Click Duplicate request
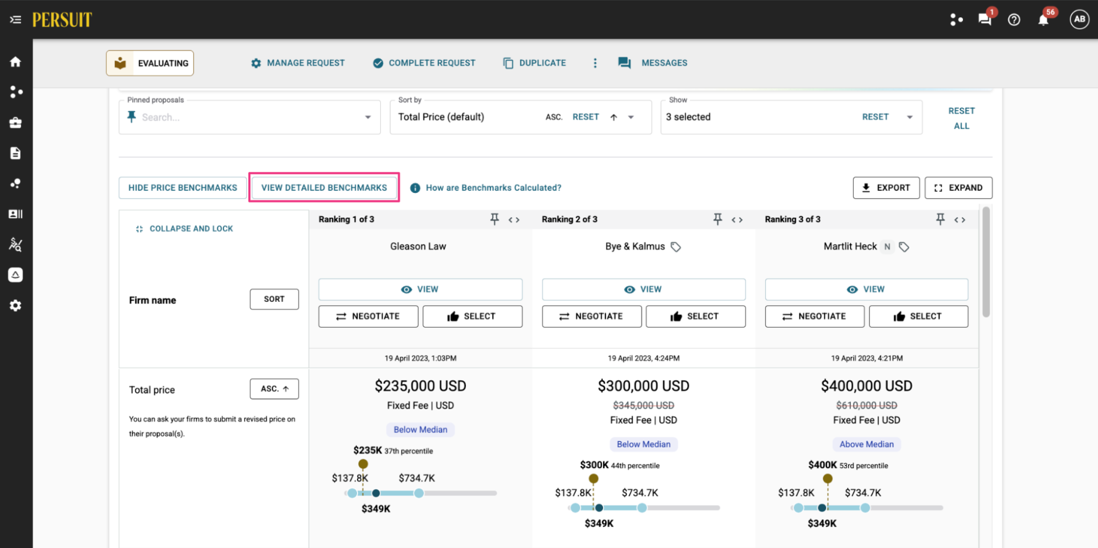Viewport: 1098px width, 548px height. point(535,63)
